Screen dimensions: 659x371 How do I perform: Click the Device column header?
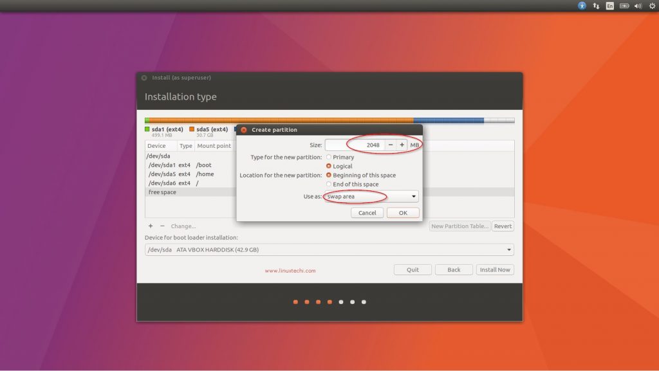[161, 145]
